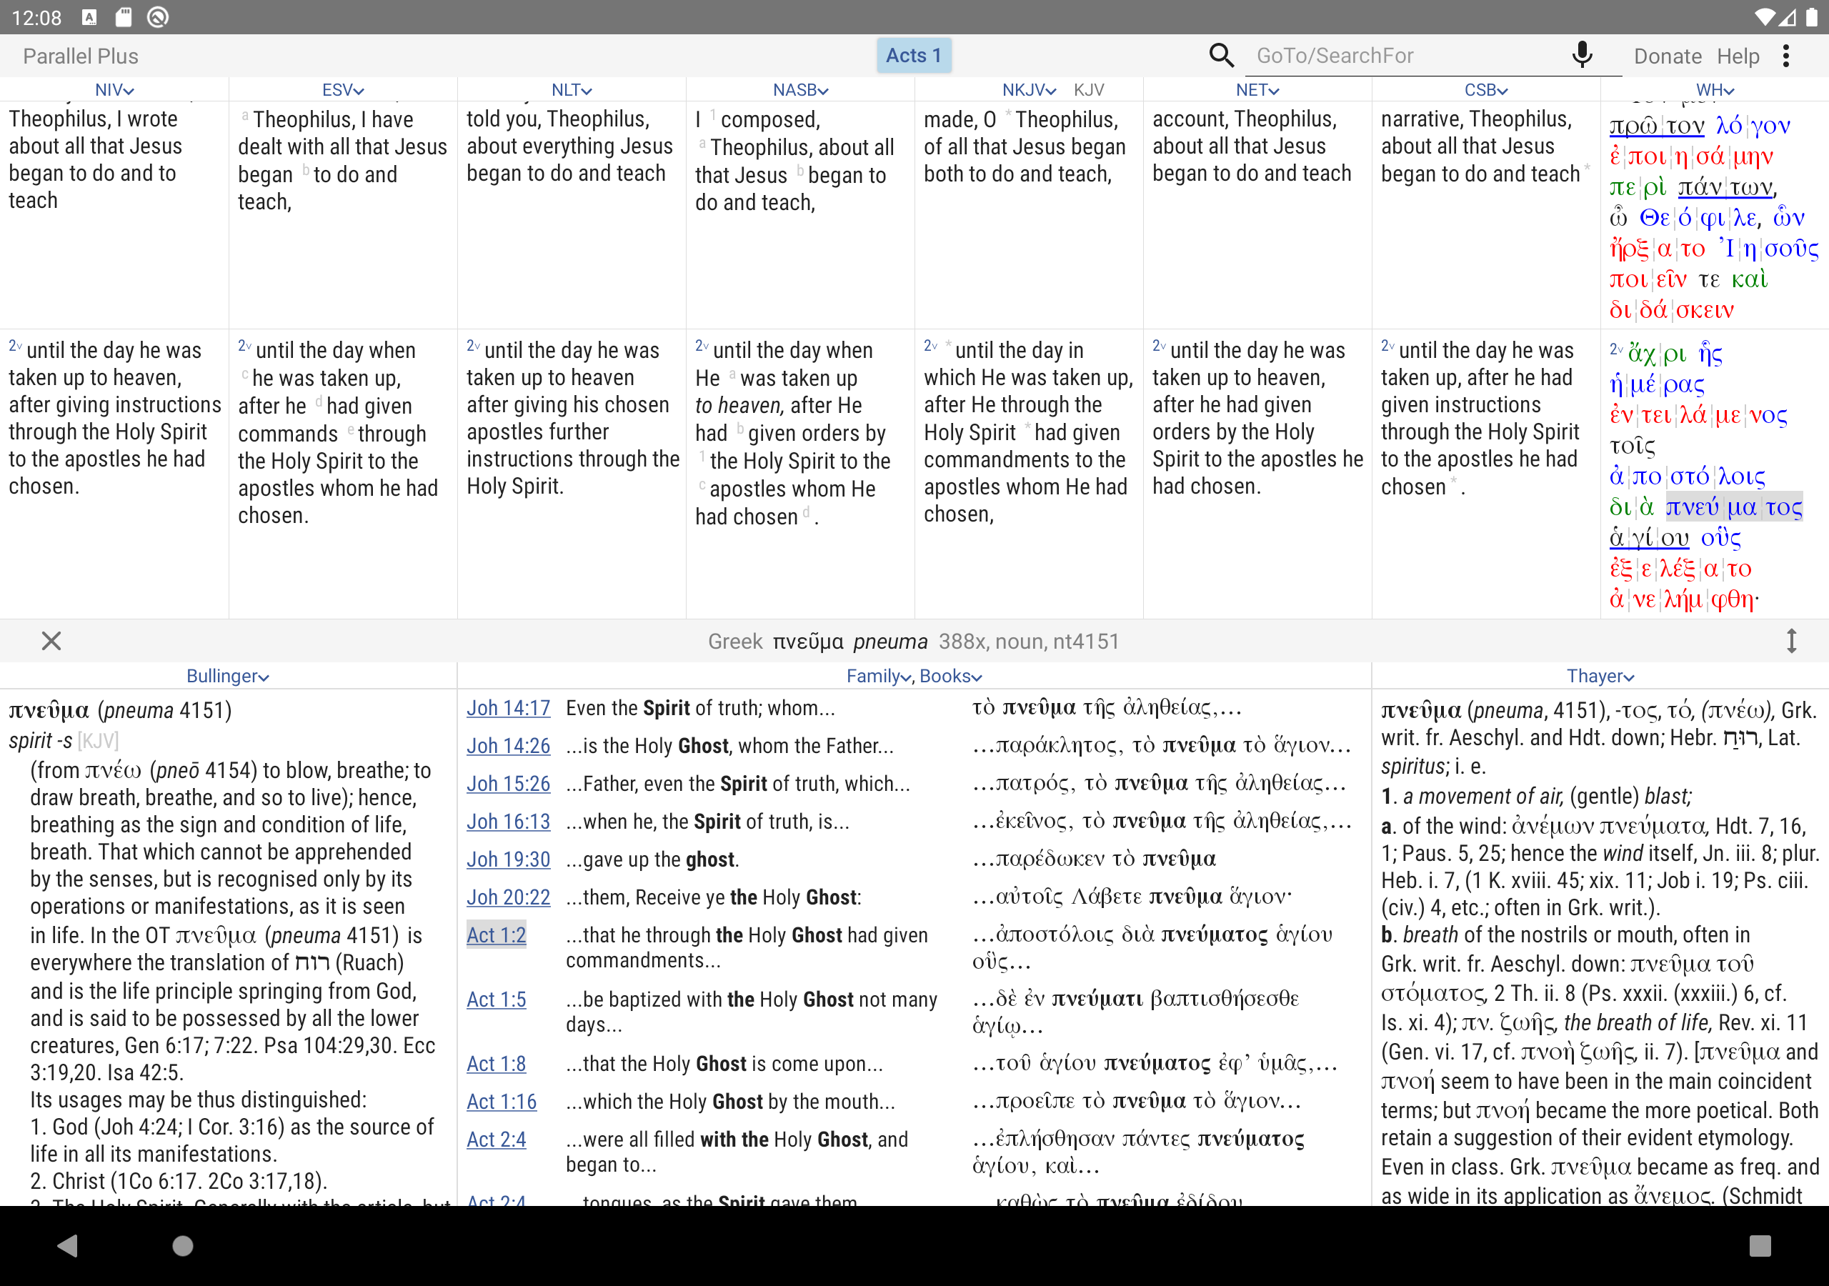Select Greek word ἐξελέξατο in WH column
Viewport: 1829px width, 1286px height.
pos(1680,568)
